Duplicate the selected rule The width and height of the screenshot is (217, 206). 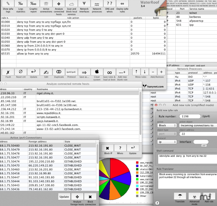(x=59, y=72)
